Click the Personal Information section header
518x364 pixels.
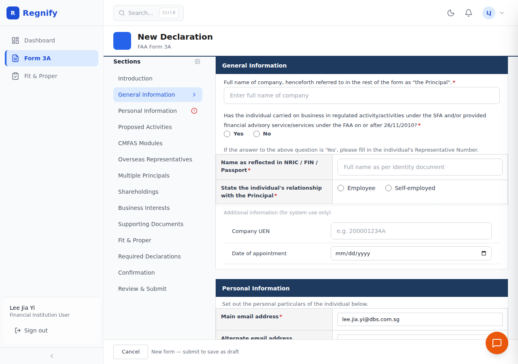[x=362, y=288]
